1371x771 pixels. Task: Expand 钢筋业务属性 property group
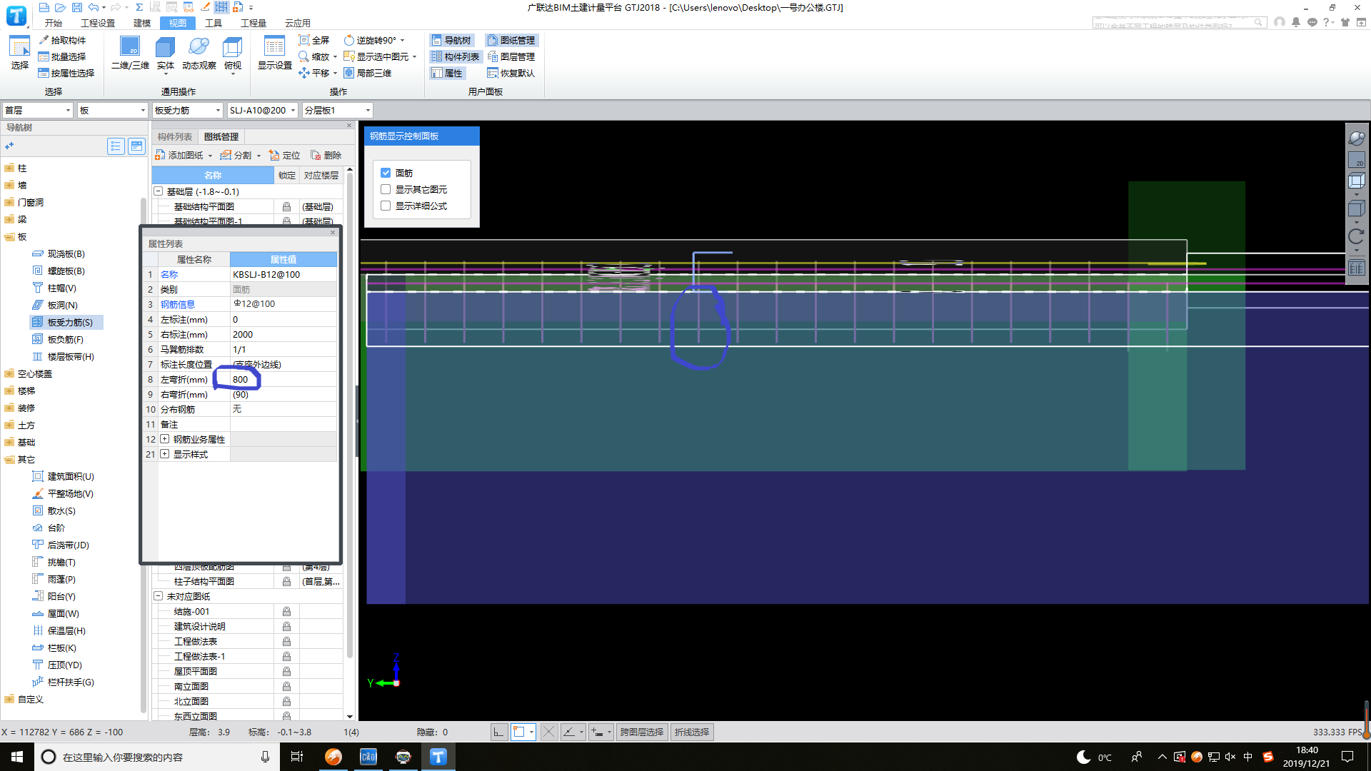(165, 439)
